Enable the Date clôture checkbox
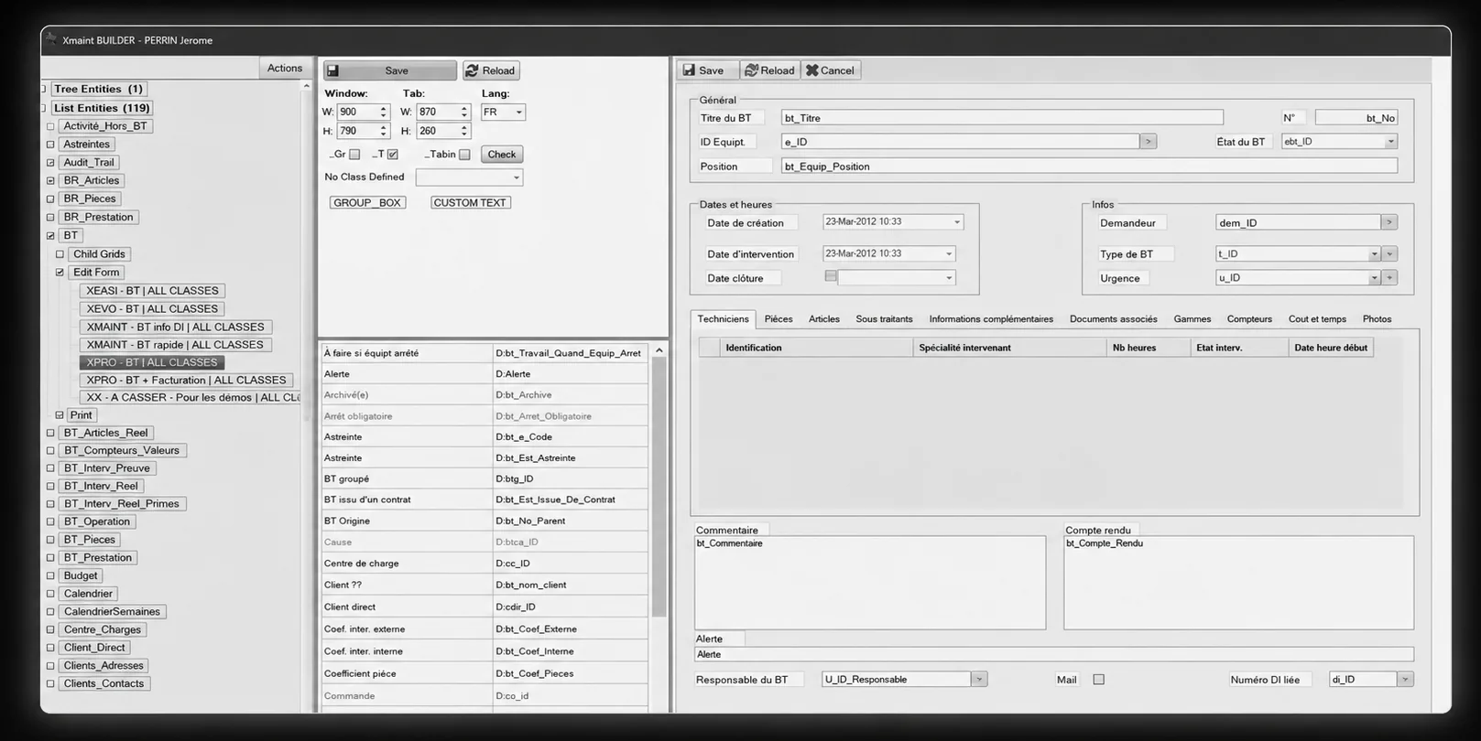This screenshot has height=741, width=1481. pyautogui.click(x=831, y=276)
